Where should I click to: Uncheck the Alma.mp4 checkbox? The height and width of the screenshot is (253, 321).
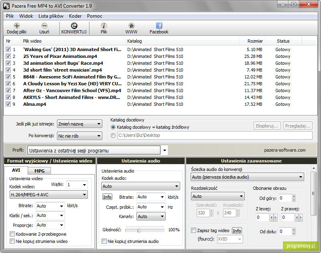click(8, 104)
